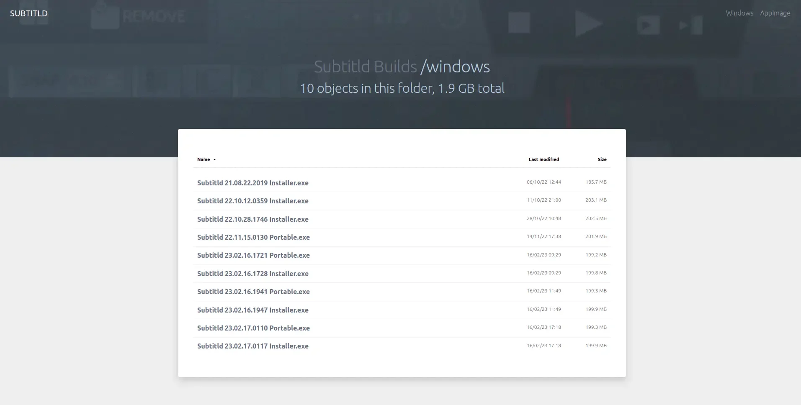The height and width of the screenshot is (405, 801).
Task: Download Subtitld 23.02.16.1941 Portable.exe
Action: pos(253,292)
